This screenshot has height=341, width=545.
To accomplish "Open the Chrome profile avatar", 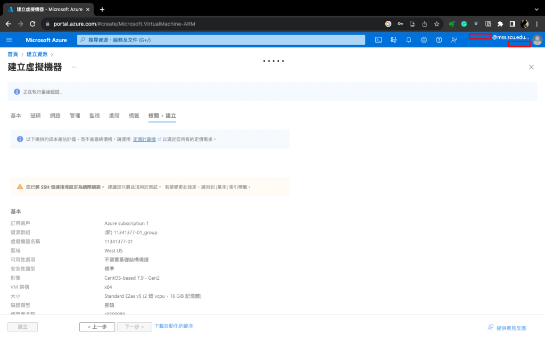I will point(525,24).
